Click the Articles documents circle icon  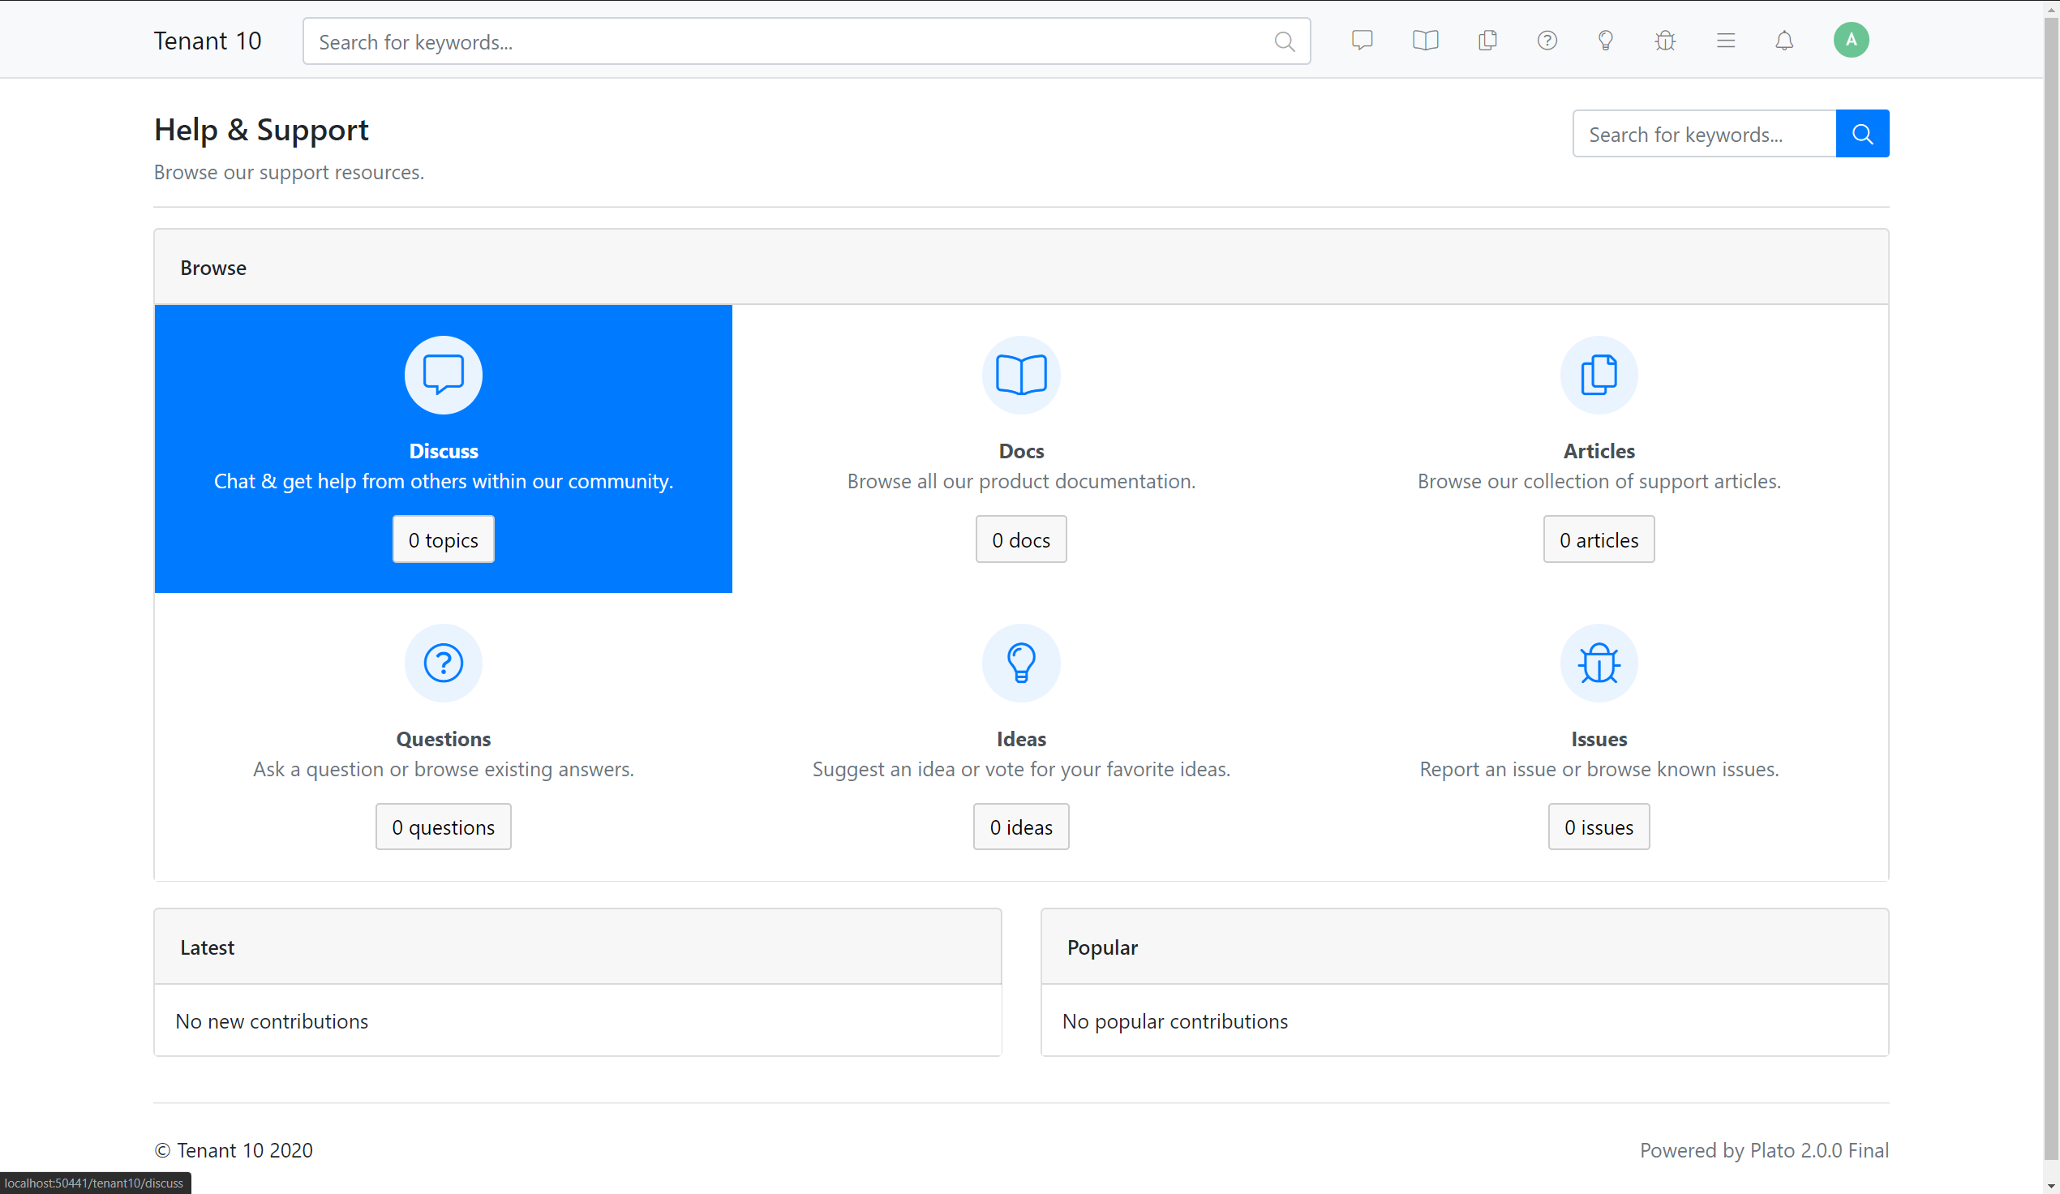(1599, 376)
